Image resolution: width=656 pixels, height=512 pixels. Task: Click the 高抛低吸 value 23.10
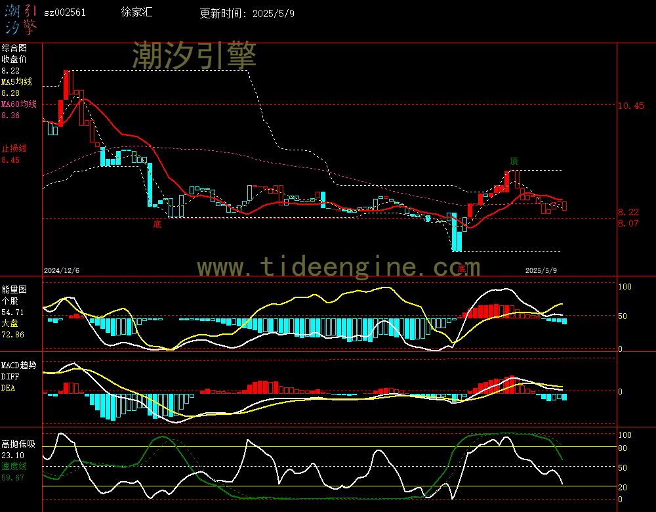click(12, 456)
